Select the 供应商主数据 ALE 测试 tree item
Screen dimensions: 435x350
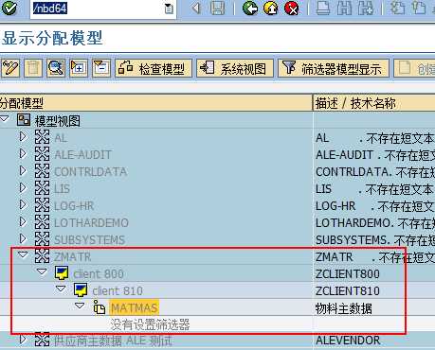(x=113, y=341)
